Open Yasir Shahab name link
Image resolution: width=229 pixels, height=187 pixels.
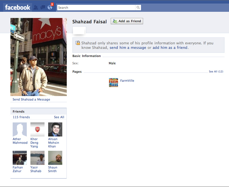coord(36,169)
